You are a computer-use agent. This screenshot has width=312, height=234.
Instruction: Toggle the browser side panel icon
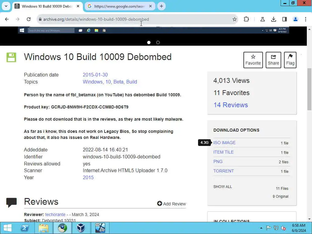[x=285, y=19]
